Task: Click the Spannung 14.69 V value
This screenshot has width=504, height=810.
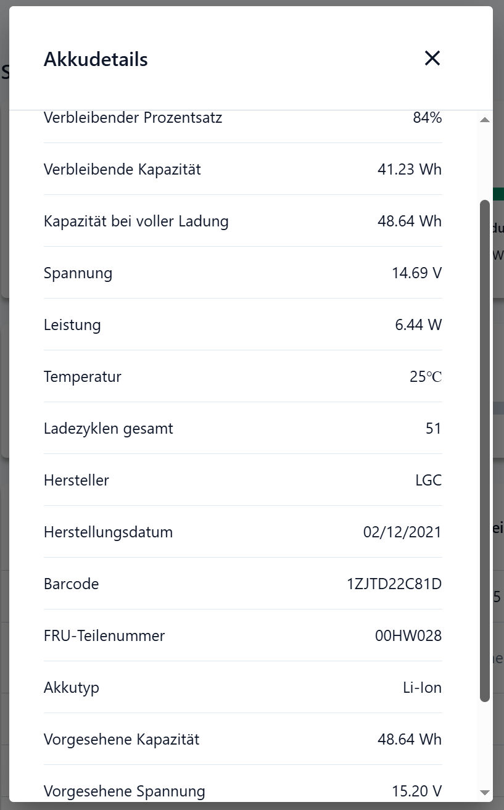Action: coord(417,273)
